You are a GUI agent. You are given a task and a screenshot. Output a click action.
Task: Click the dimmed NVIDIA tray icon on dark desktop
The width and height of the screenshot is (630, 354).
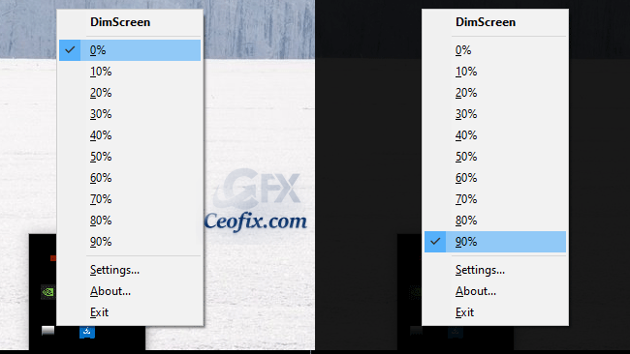point(416,292)
